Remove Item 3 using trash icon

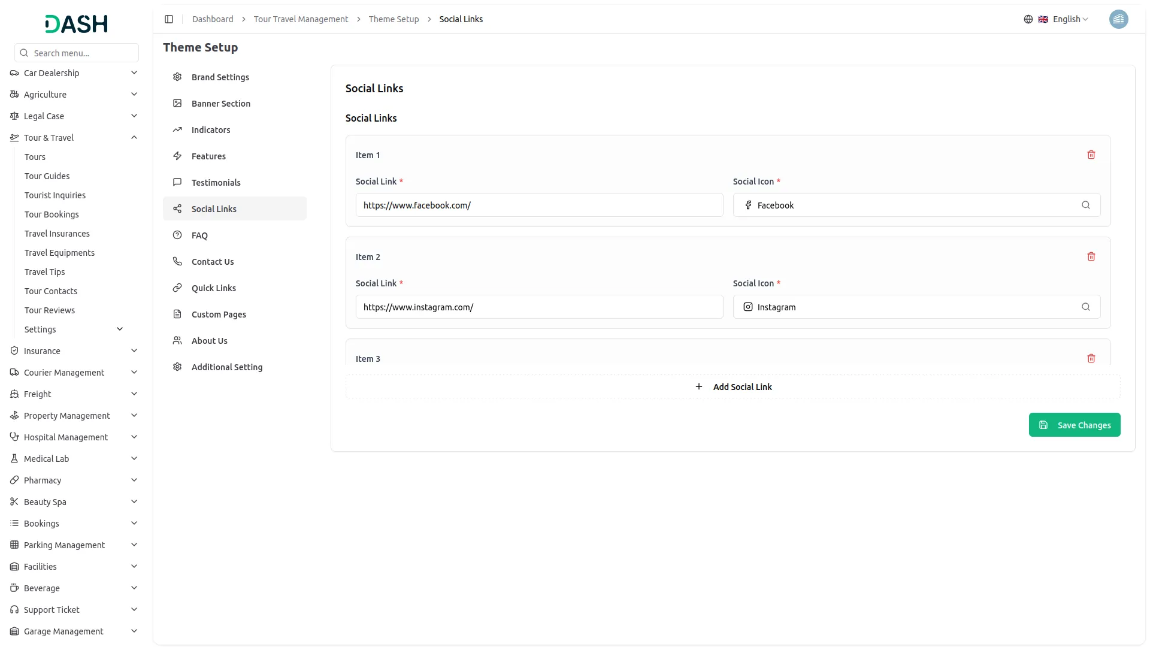click(x=1091, y=358)
